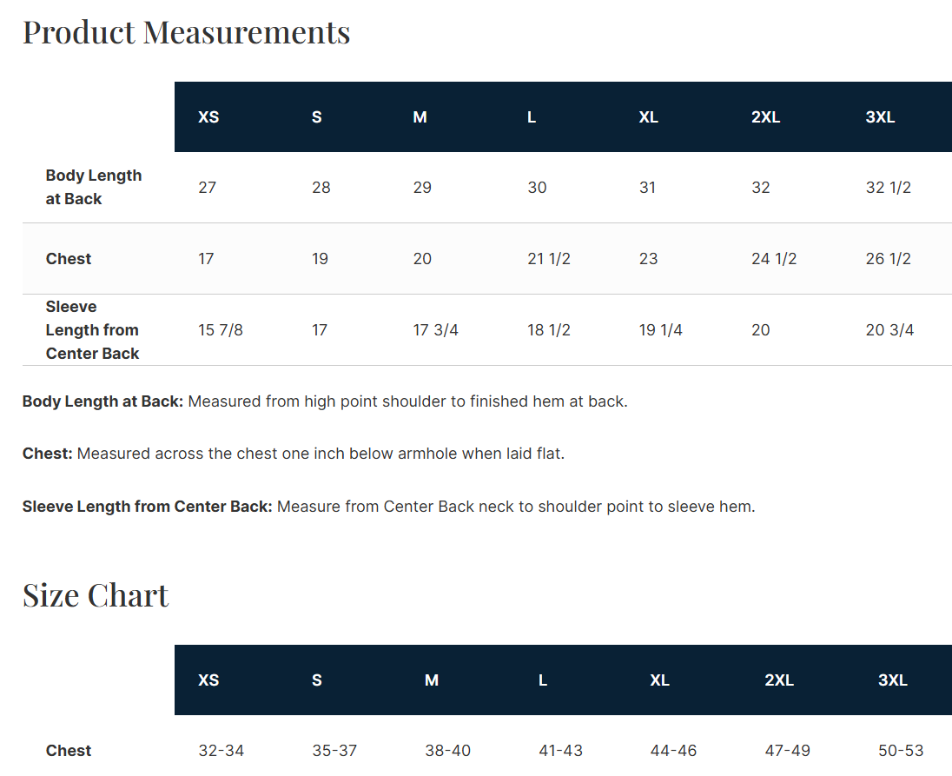Click the 41-43 chest range cell
Viewport: 952px width, 776px height.
[560, 751]
